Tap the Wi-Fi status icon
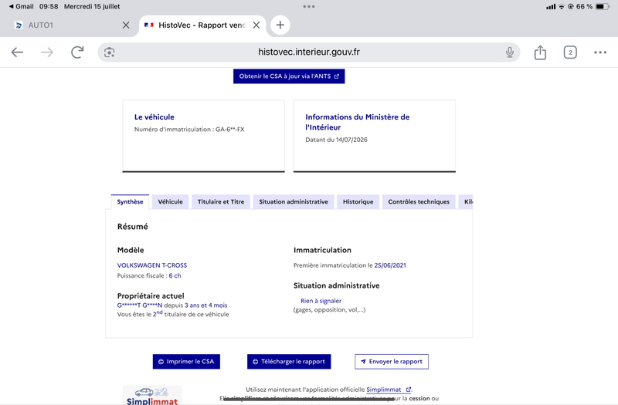Screen dimensions: 618x405 tap(562, 6)
